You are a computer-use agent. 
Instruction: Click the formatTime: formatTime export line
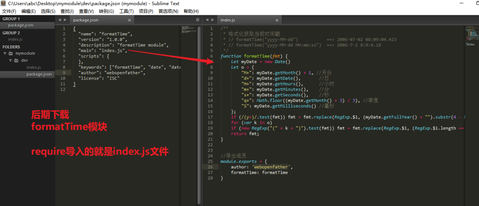click(259, 172)
